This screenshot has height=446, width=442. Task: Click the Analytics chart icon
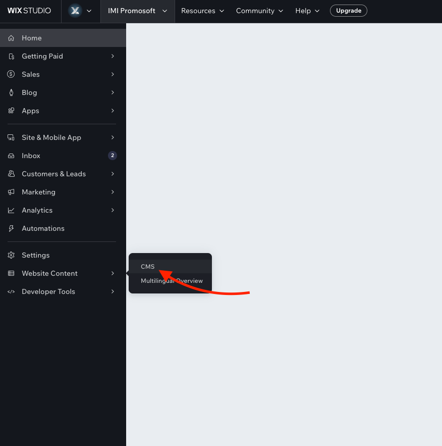point(11,210)
